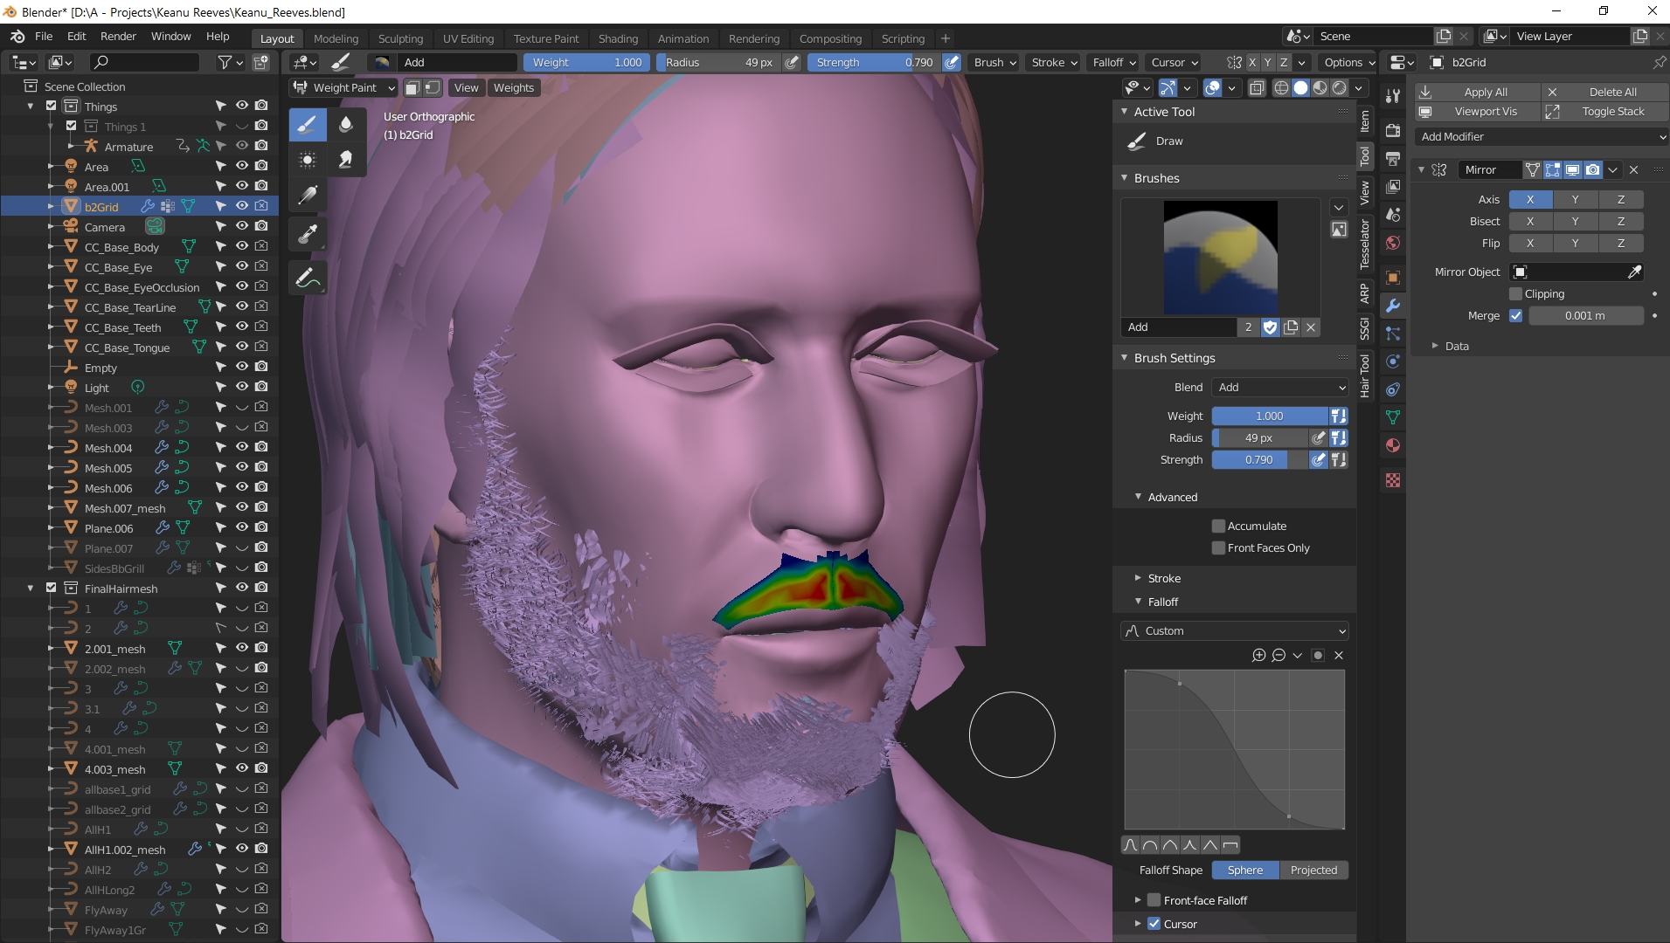Viewport: 1670px width, 943px height.
Task: Switch to the Sculpting workspace tab
Action: (400, 38)
